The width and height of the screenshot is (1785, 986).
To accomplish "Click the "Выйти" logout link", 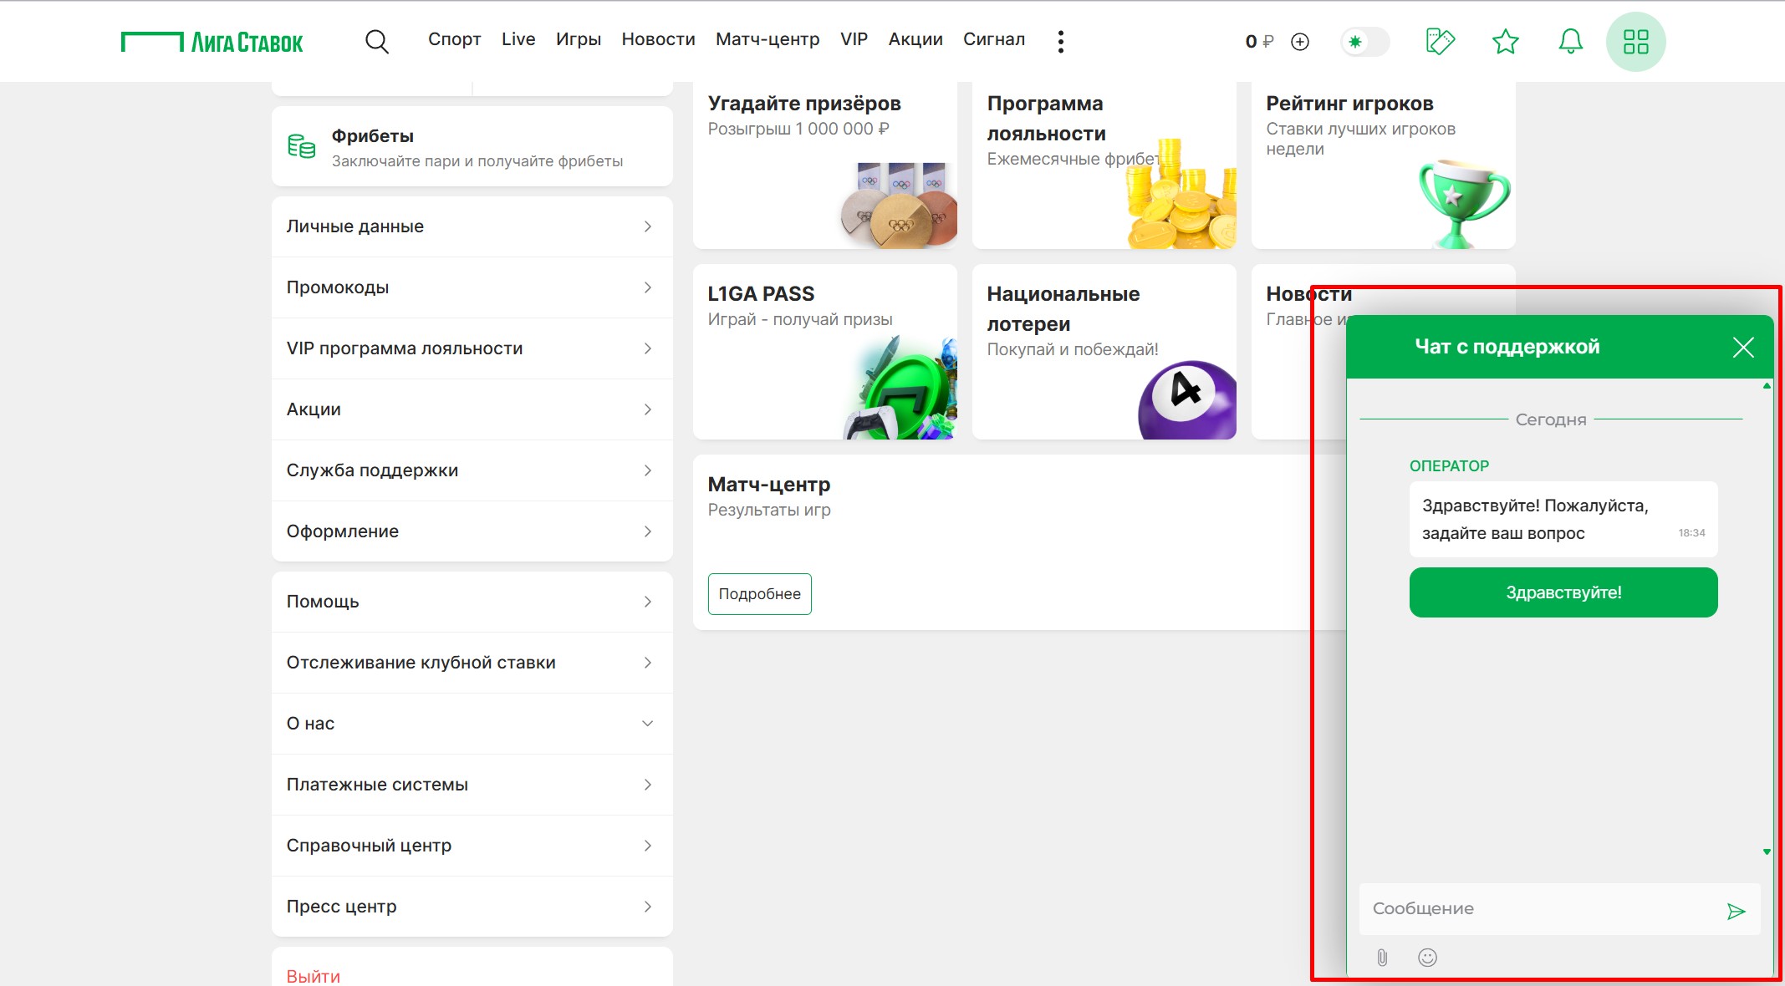I will tap(314, 976).
